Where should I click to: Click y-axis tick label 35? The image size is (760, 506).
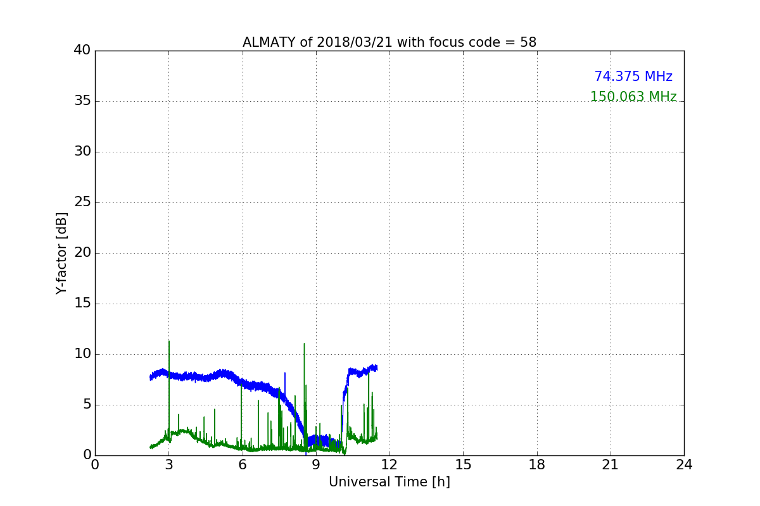pyautogui.click(x=82, y=101)
